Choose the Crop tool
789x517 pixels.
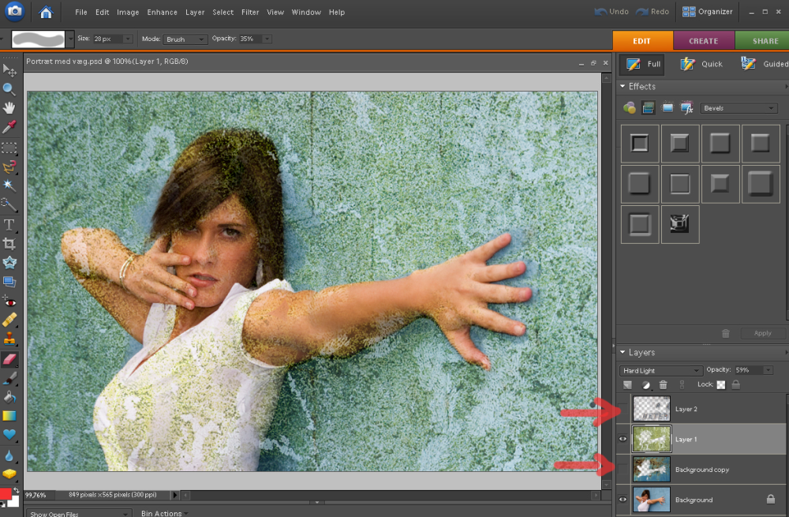[x=9, y=244]
